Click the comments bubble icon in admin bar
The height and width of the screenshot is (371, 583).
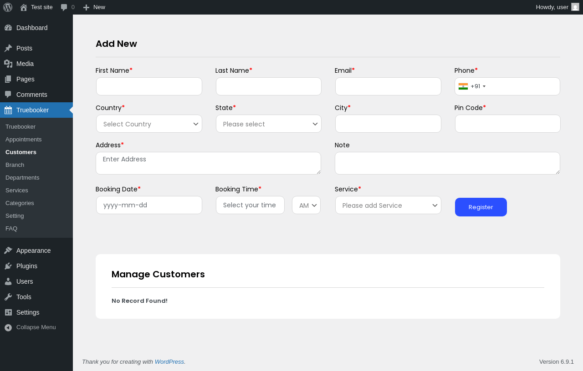pyautogui.click(x=64, y=7)
